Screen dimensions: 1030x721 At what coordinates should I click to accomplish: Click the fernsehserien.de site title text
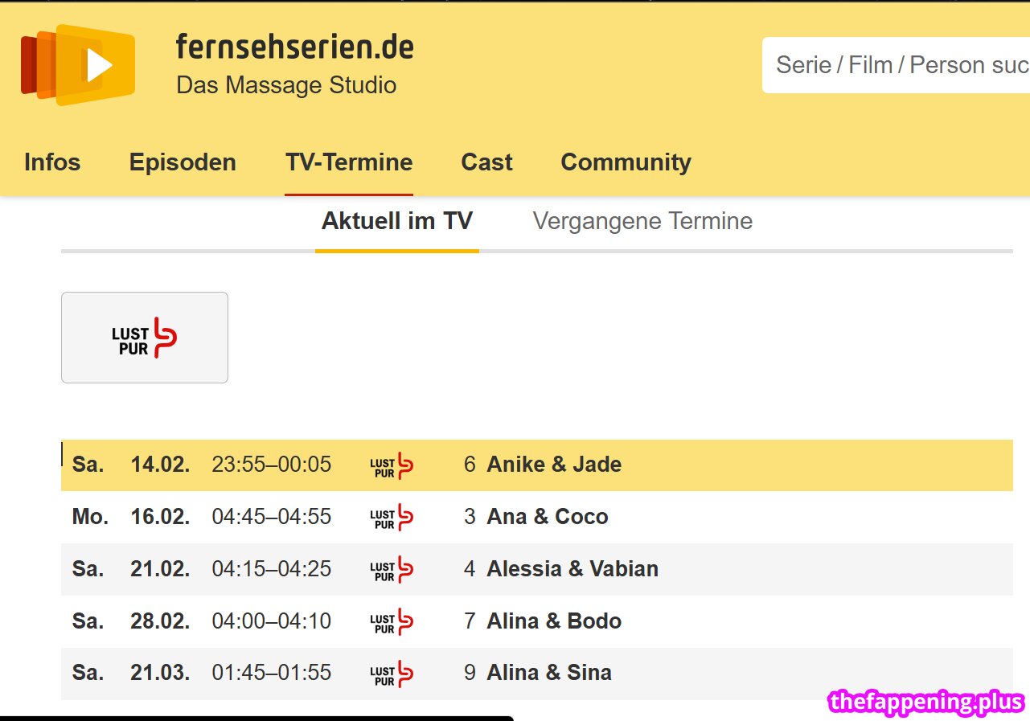point(294,48)
